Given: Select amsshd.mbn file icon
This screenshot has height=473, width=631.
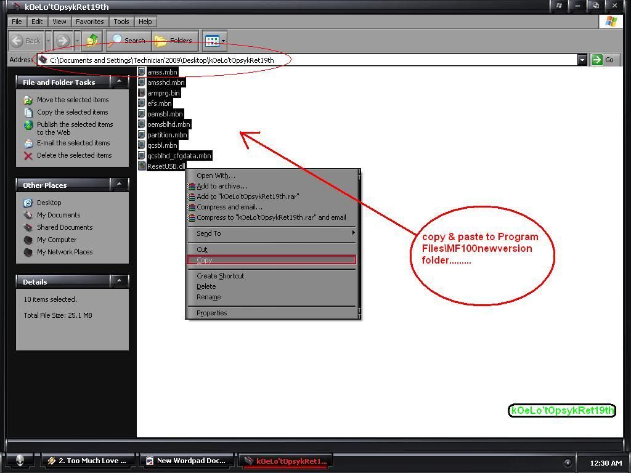Looking at the screenshot, I should (142, 83).
